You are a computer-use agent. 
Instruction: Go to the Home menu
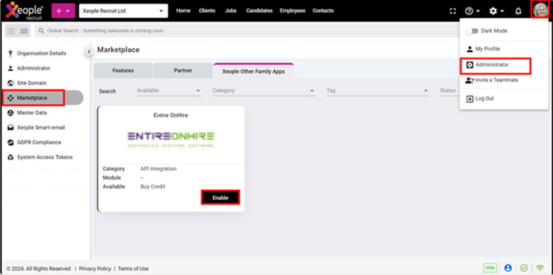tap(183, 11)
